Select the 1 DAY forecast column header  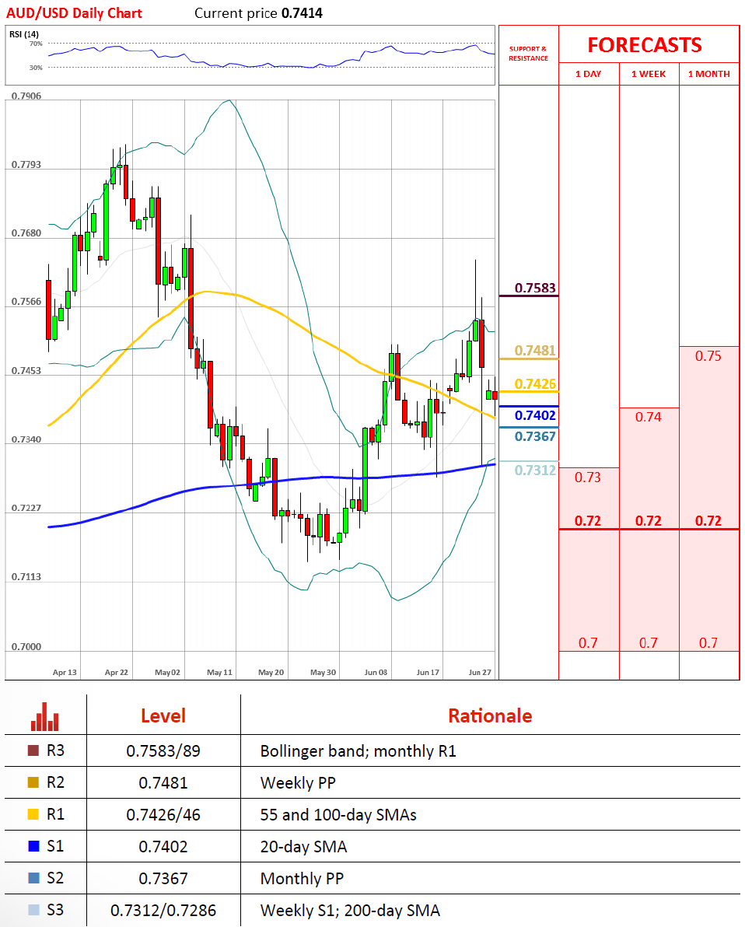point(589,74)
